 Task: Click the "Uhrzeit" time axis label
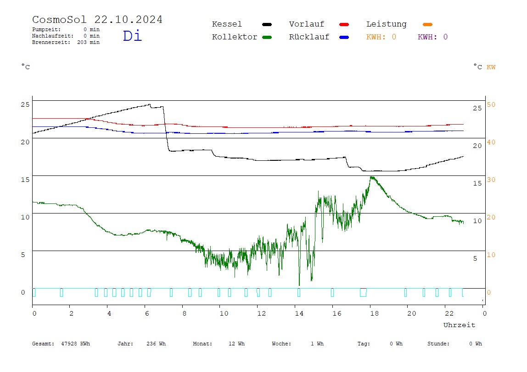(x=459, y=325)
